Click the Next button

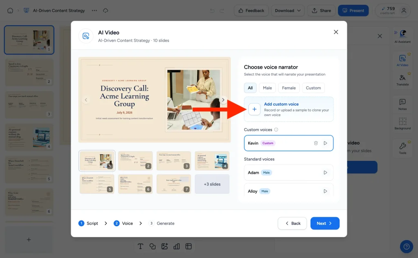tap(325, 223)
